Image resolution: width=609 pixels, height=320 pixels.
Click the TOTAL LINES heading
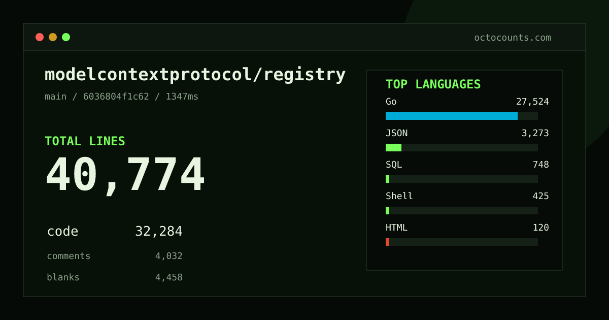85,141
